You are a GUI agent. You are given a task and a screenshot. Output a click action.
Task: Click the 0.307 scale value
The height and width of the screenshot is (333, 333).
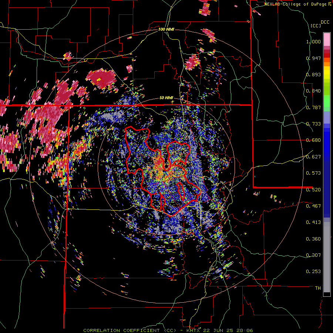click(313, 255)
